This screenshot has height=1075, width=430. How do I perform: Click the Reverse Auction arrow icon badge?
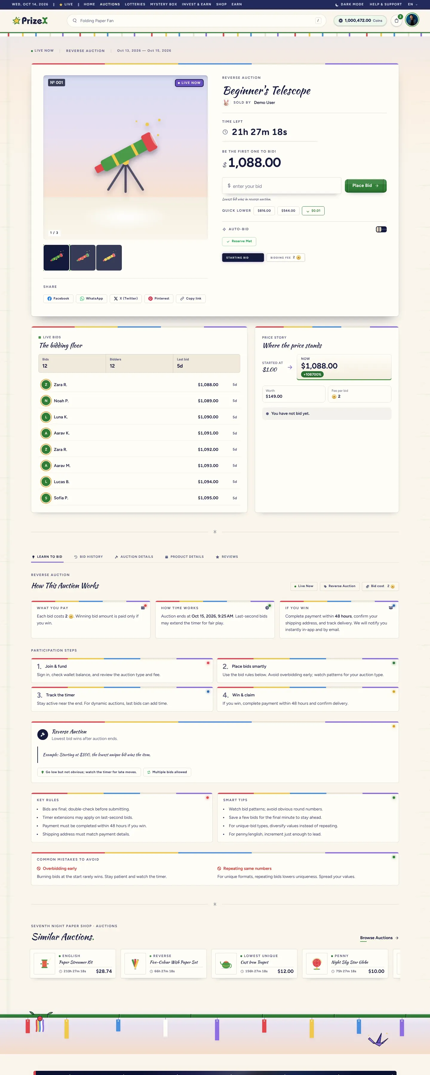click(43, 734)
